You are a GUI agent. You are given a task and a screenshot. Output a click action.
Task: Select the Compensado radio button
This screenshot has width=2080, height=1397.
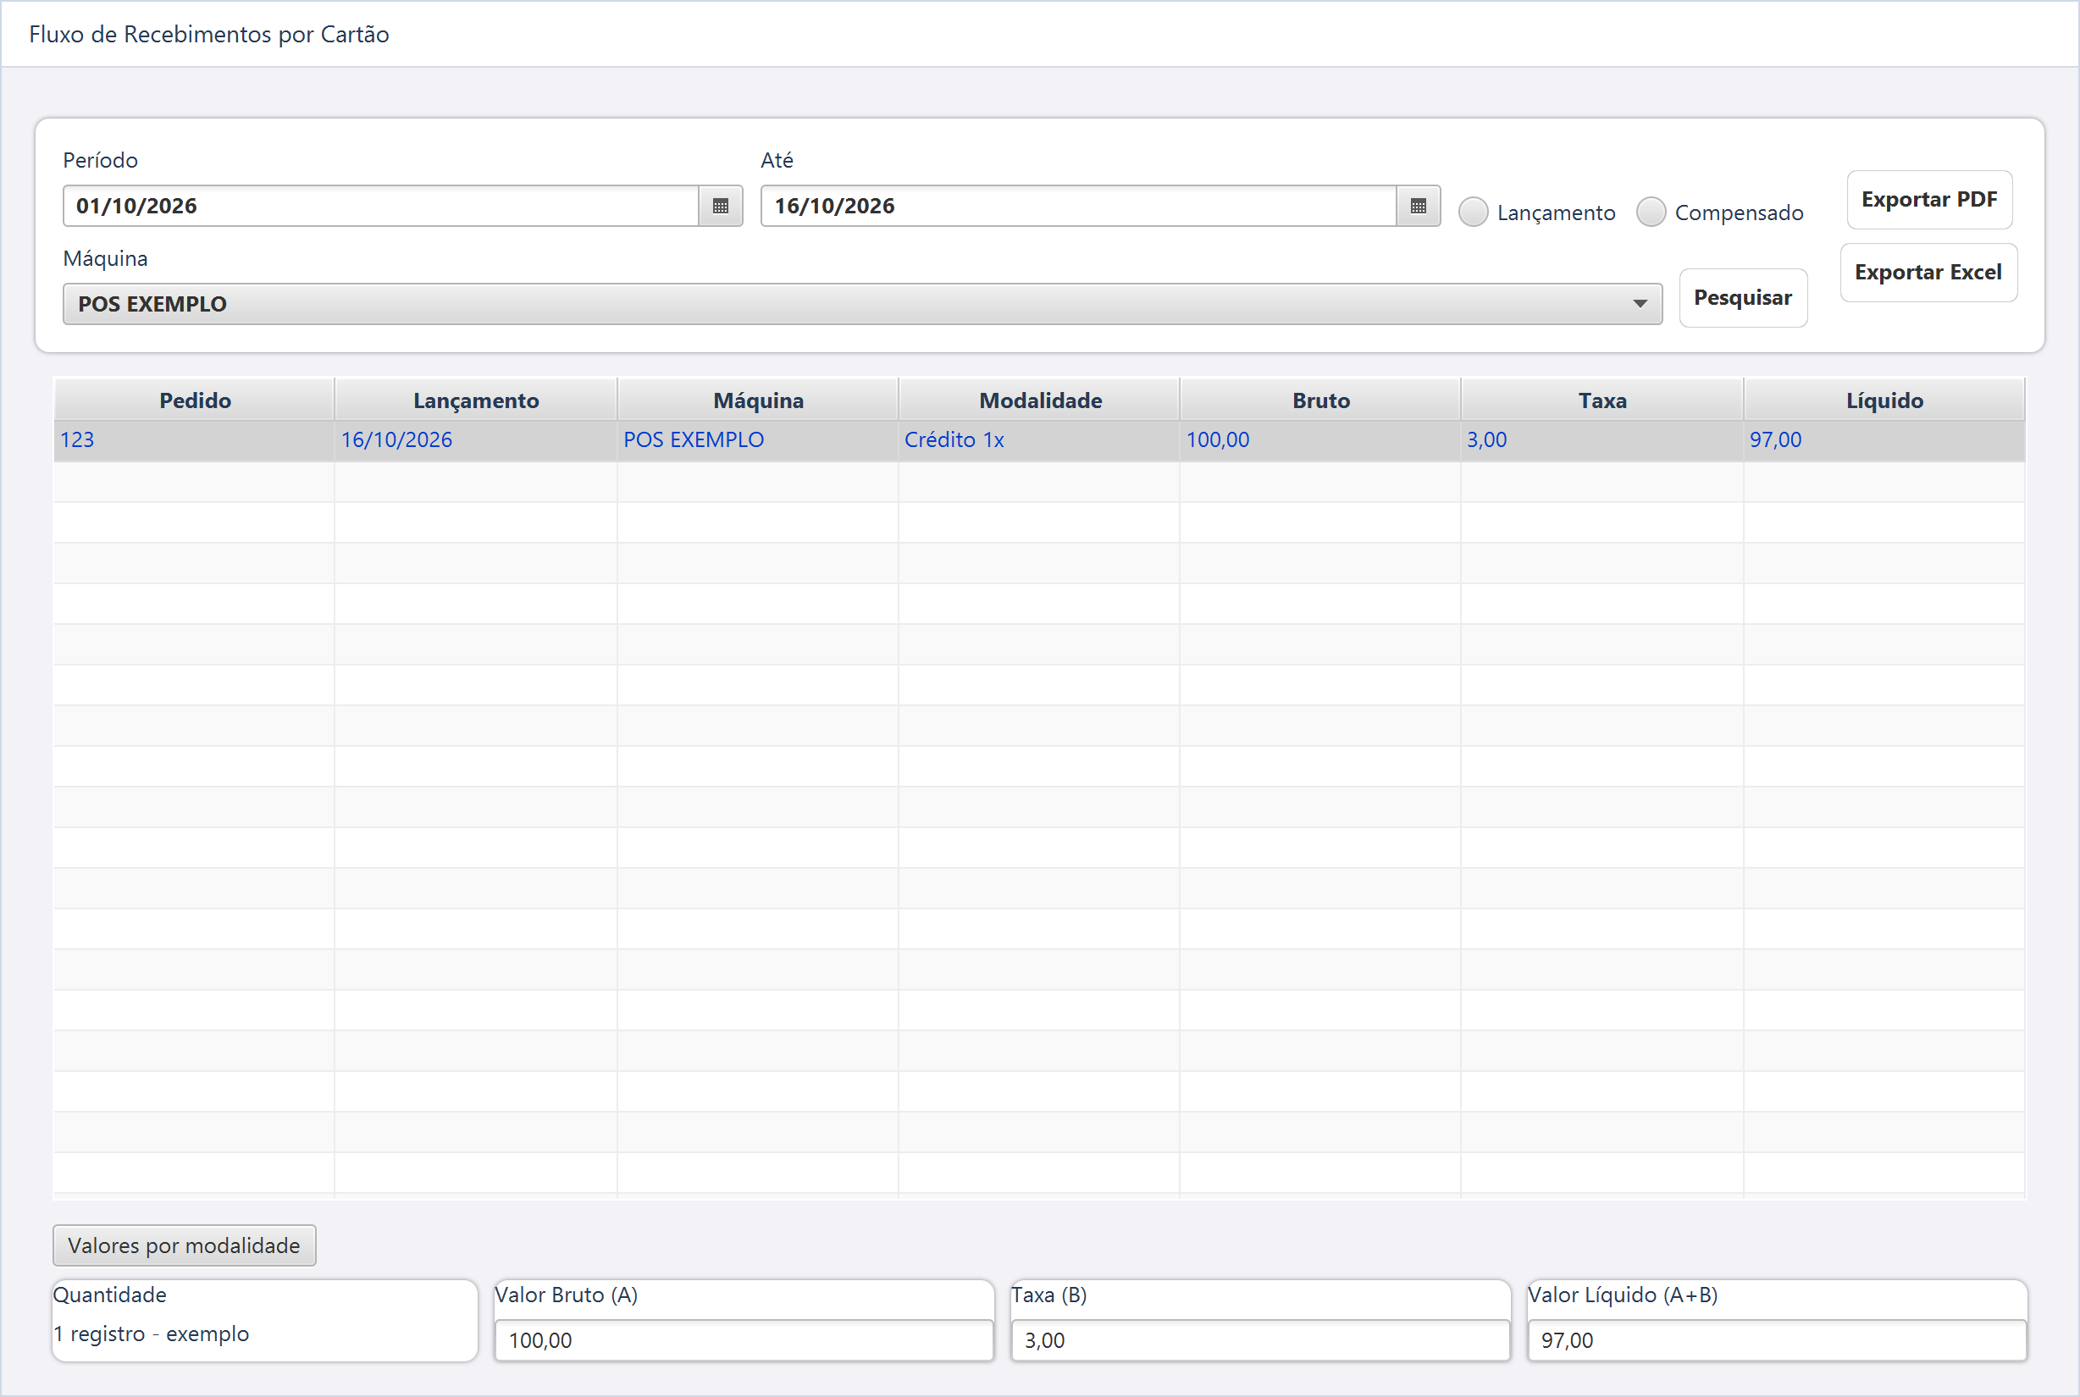point(1651,212)
